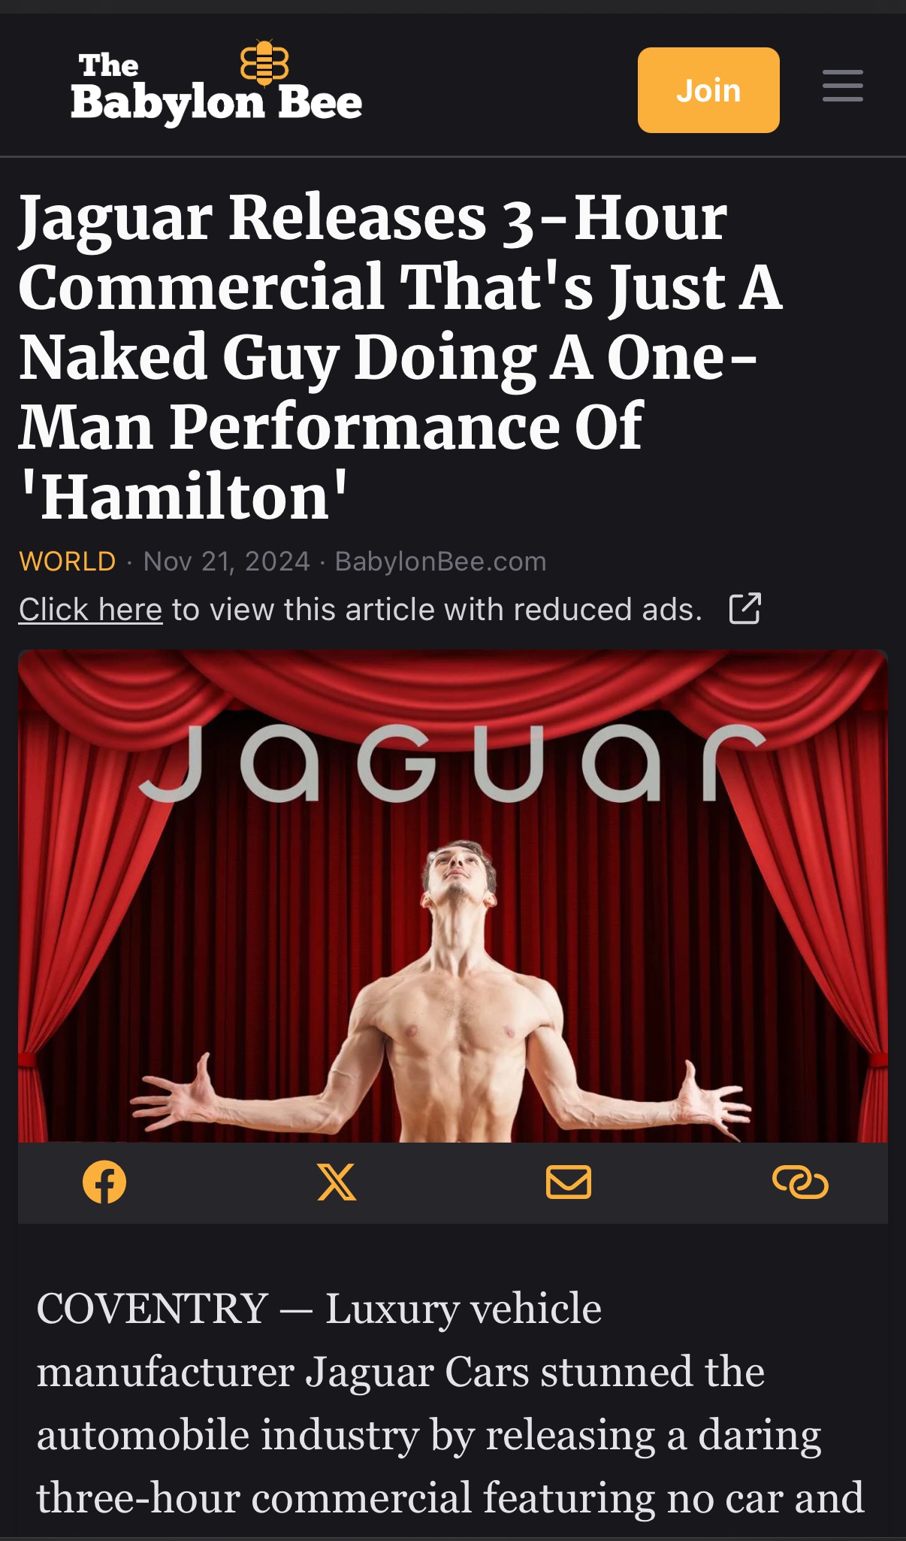Click the bee logo icon
Viewport: 906px width, 1541px height.
coord(264,63)
